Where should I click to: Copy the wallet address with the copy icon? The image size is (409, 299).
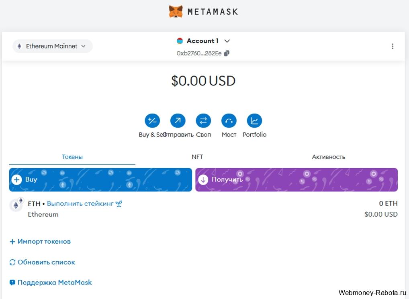tap(227, 53)
